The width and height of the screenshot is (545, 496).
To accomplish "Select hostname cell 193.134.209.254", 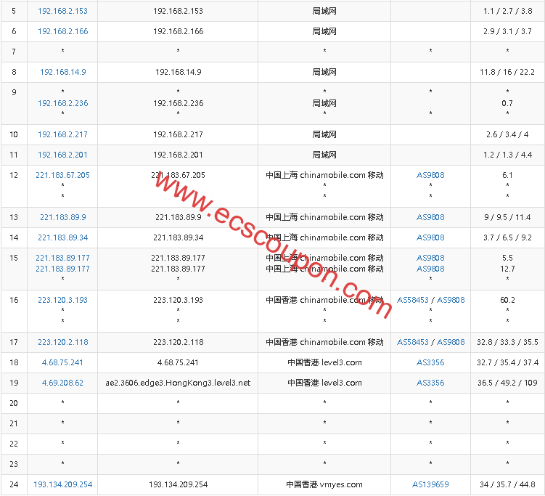I will (x=178, y=484).
